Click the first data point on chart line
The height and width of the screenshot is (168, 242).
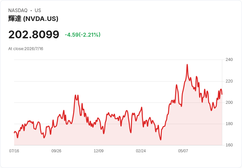[x=14, y=133]
